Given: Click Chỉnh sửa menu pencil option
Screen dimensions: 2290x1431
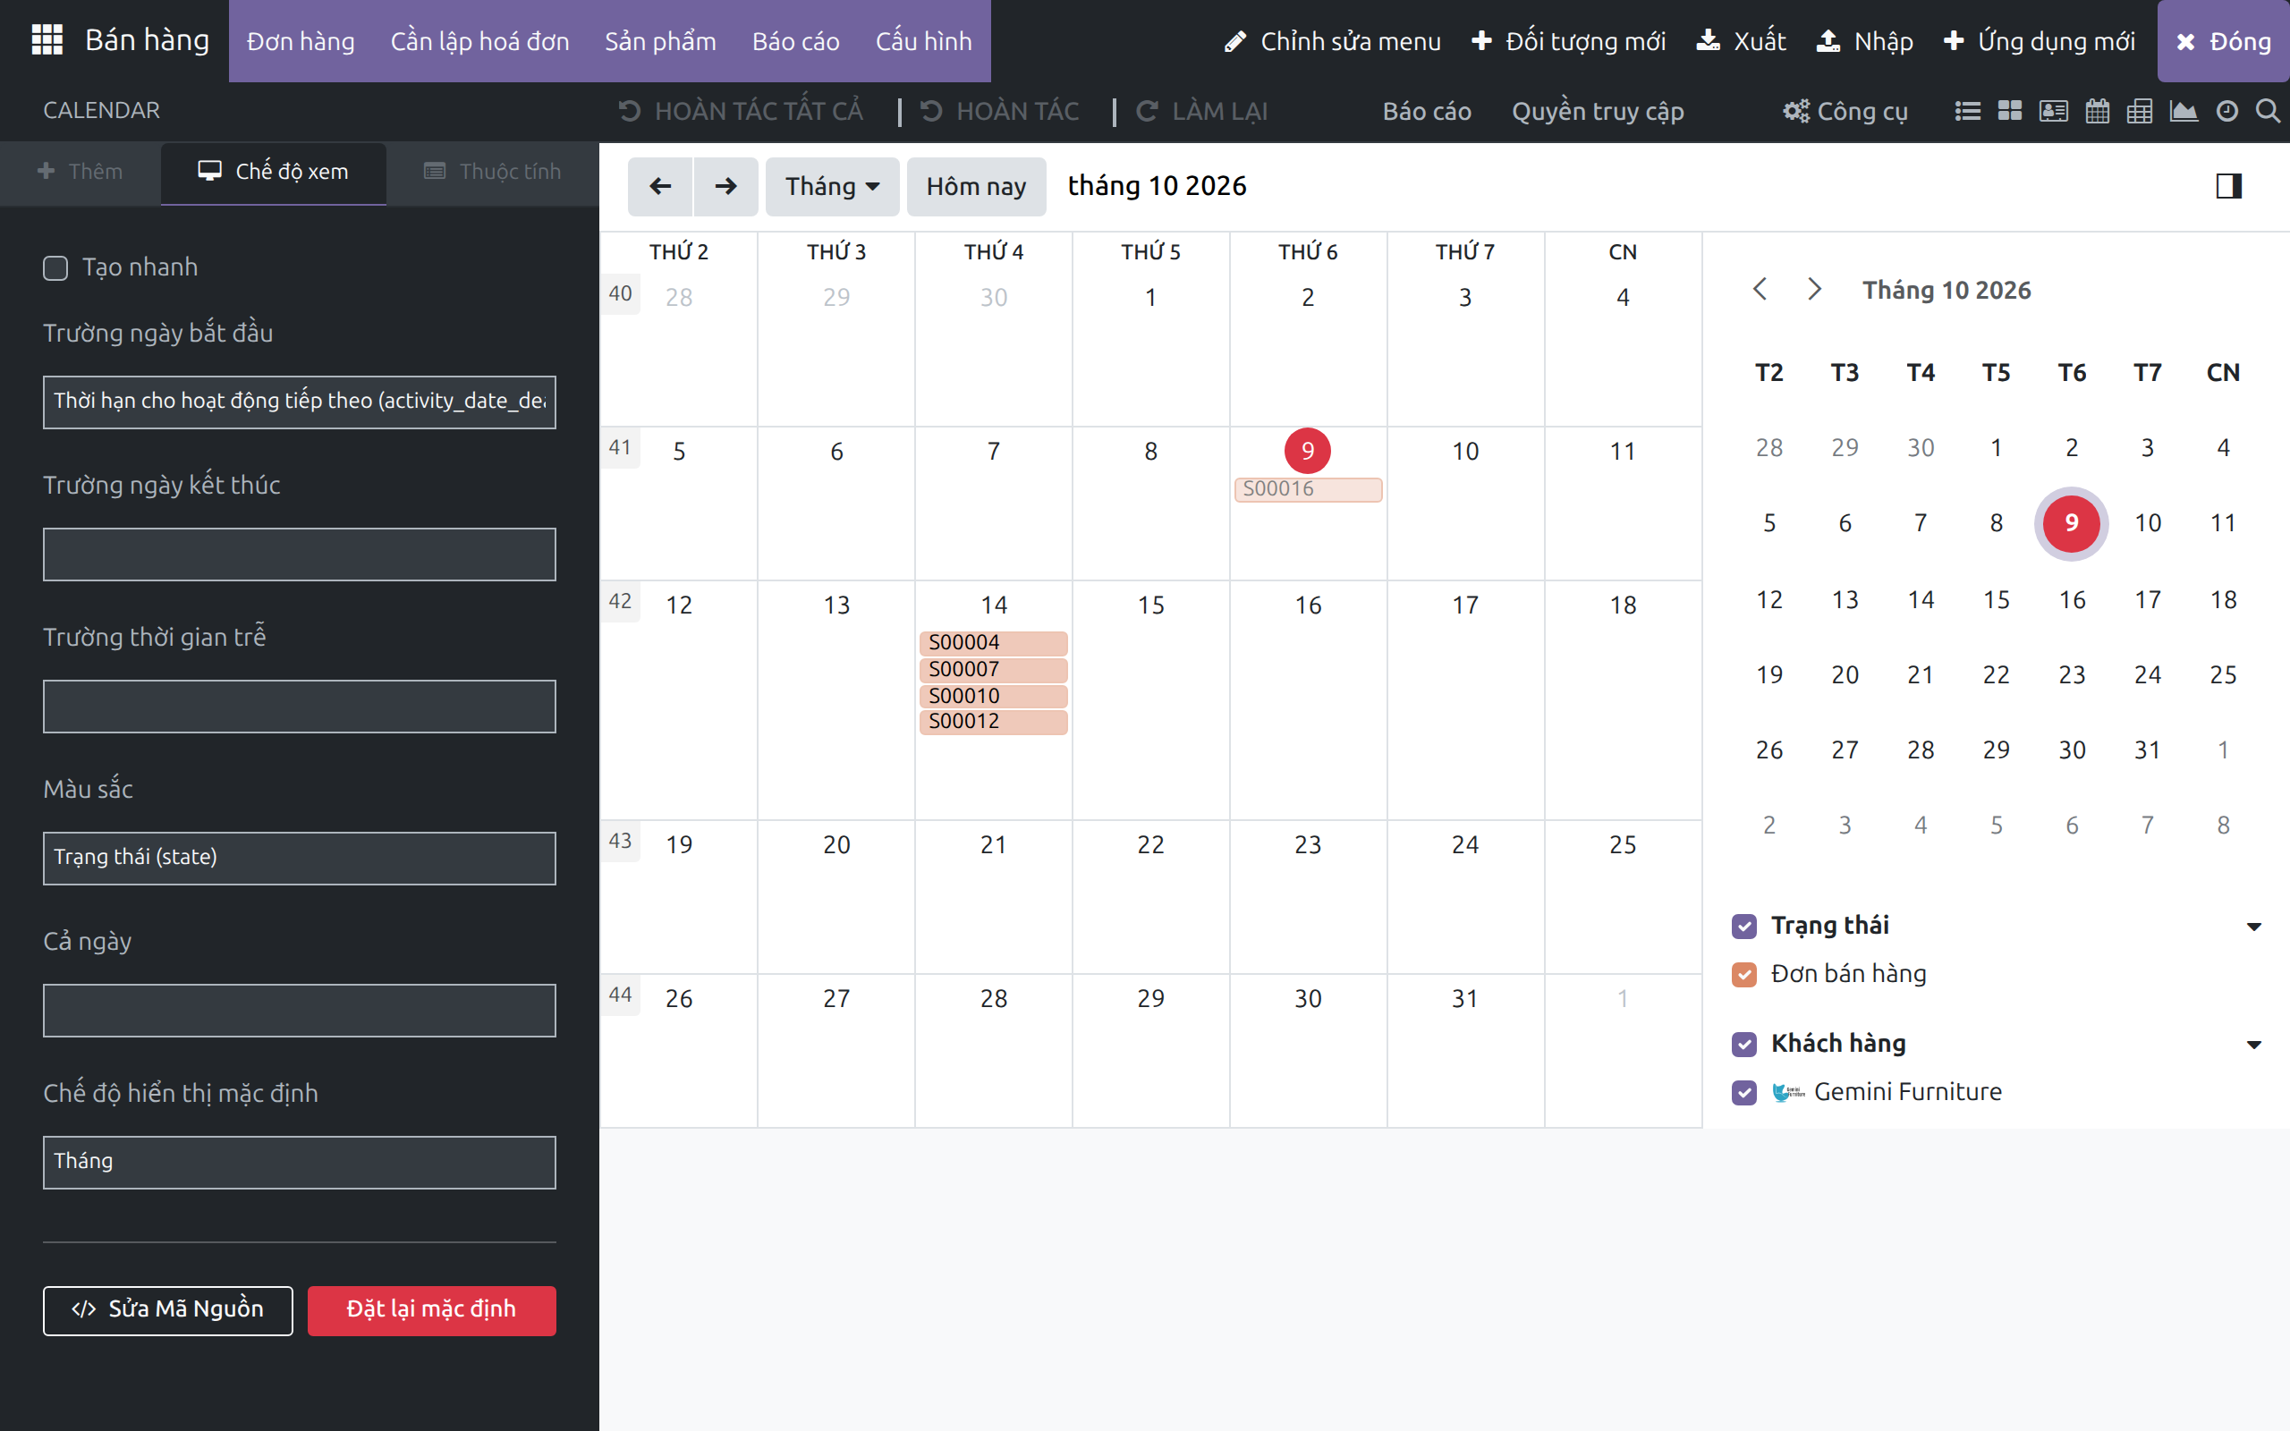Looking at the screenshot, I should [x=1332, y=41].
